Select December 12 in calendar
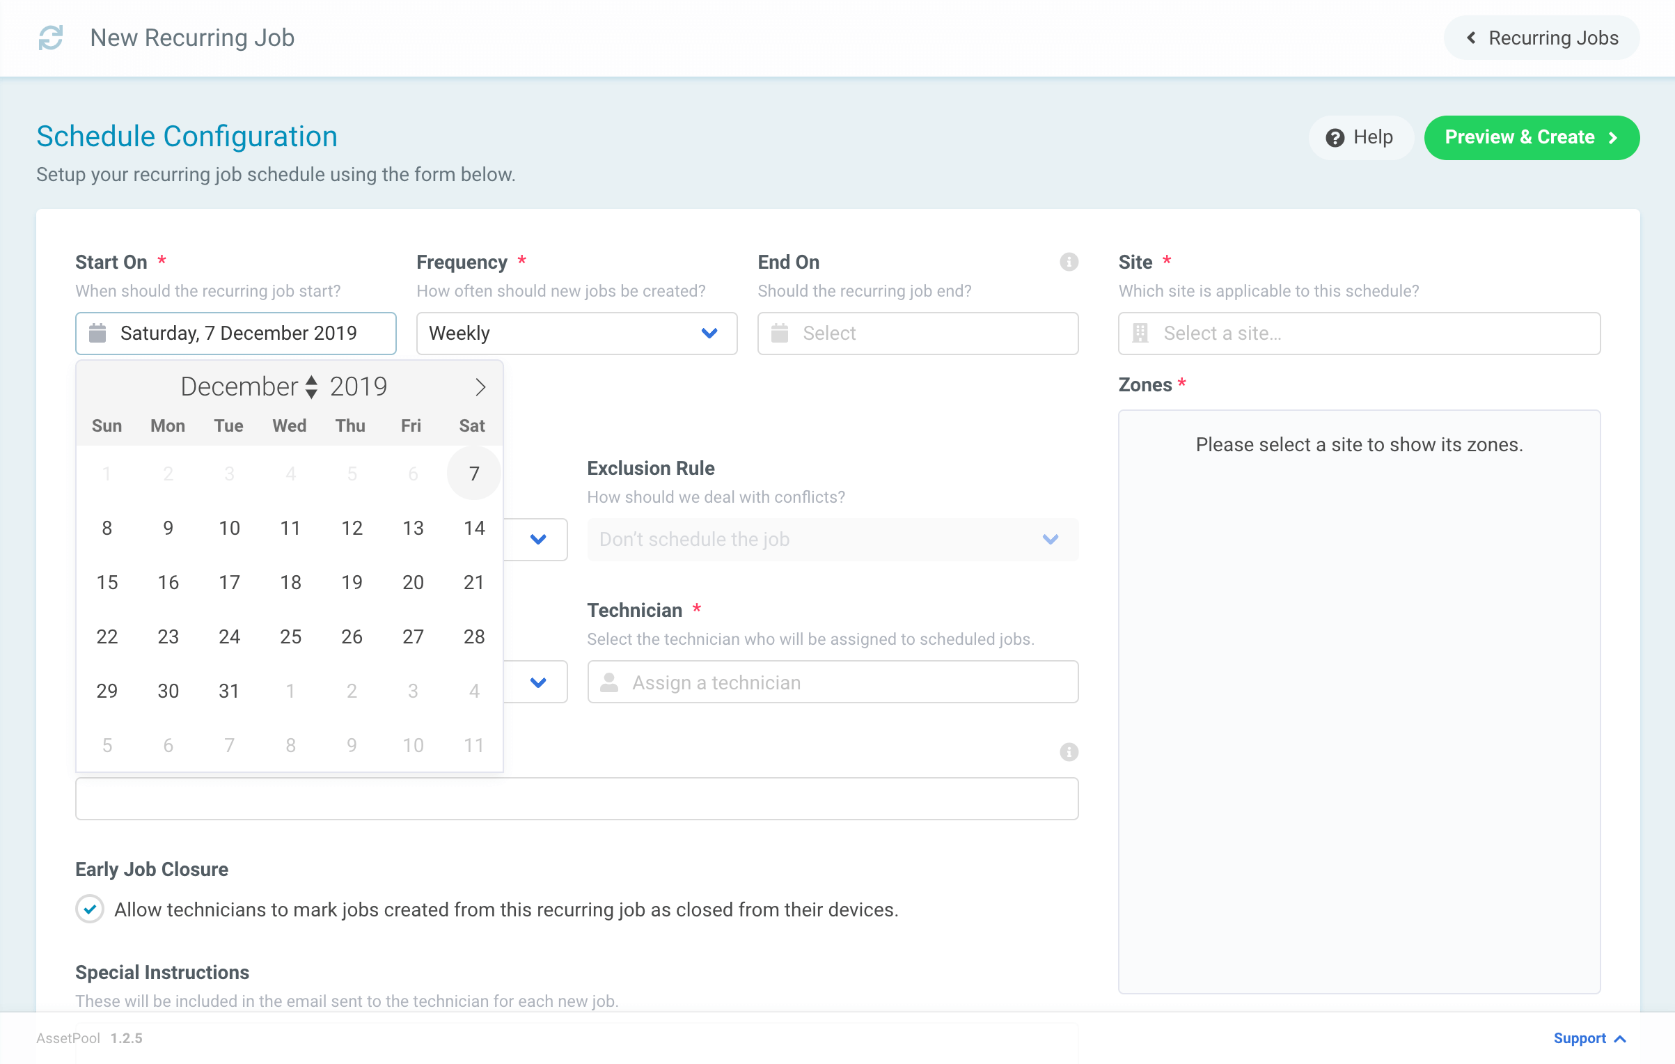The image size is (1675, 1064). (352, 528)
